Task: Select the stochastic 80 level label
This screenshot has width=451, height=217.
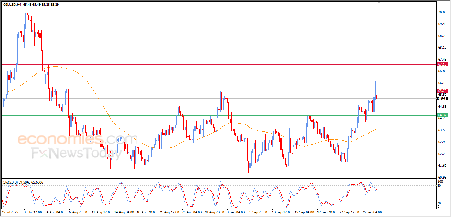Action: [x=440, y=185]
